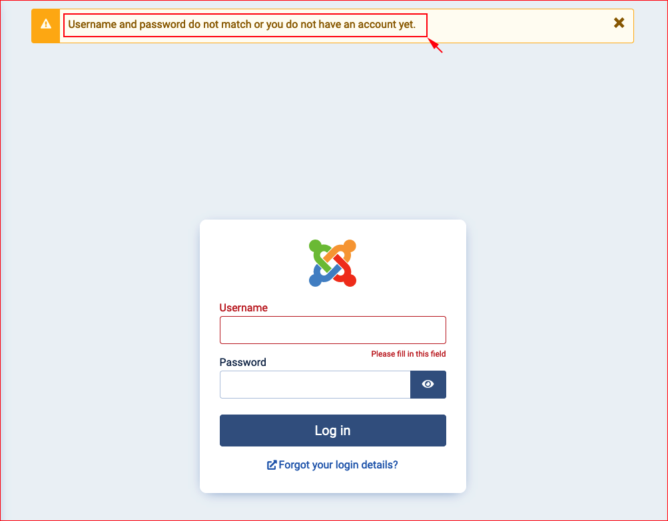Click the red Username label
Viewport: 668px width, 521px height.
pyautogui.click(x=243, y=308)
